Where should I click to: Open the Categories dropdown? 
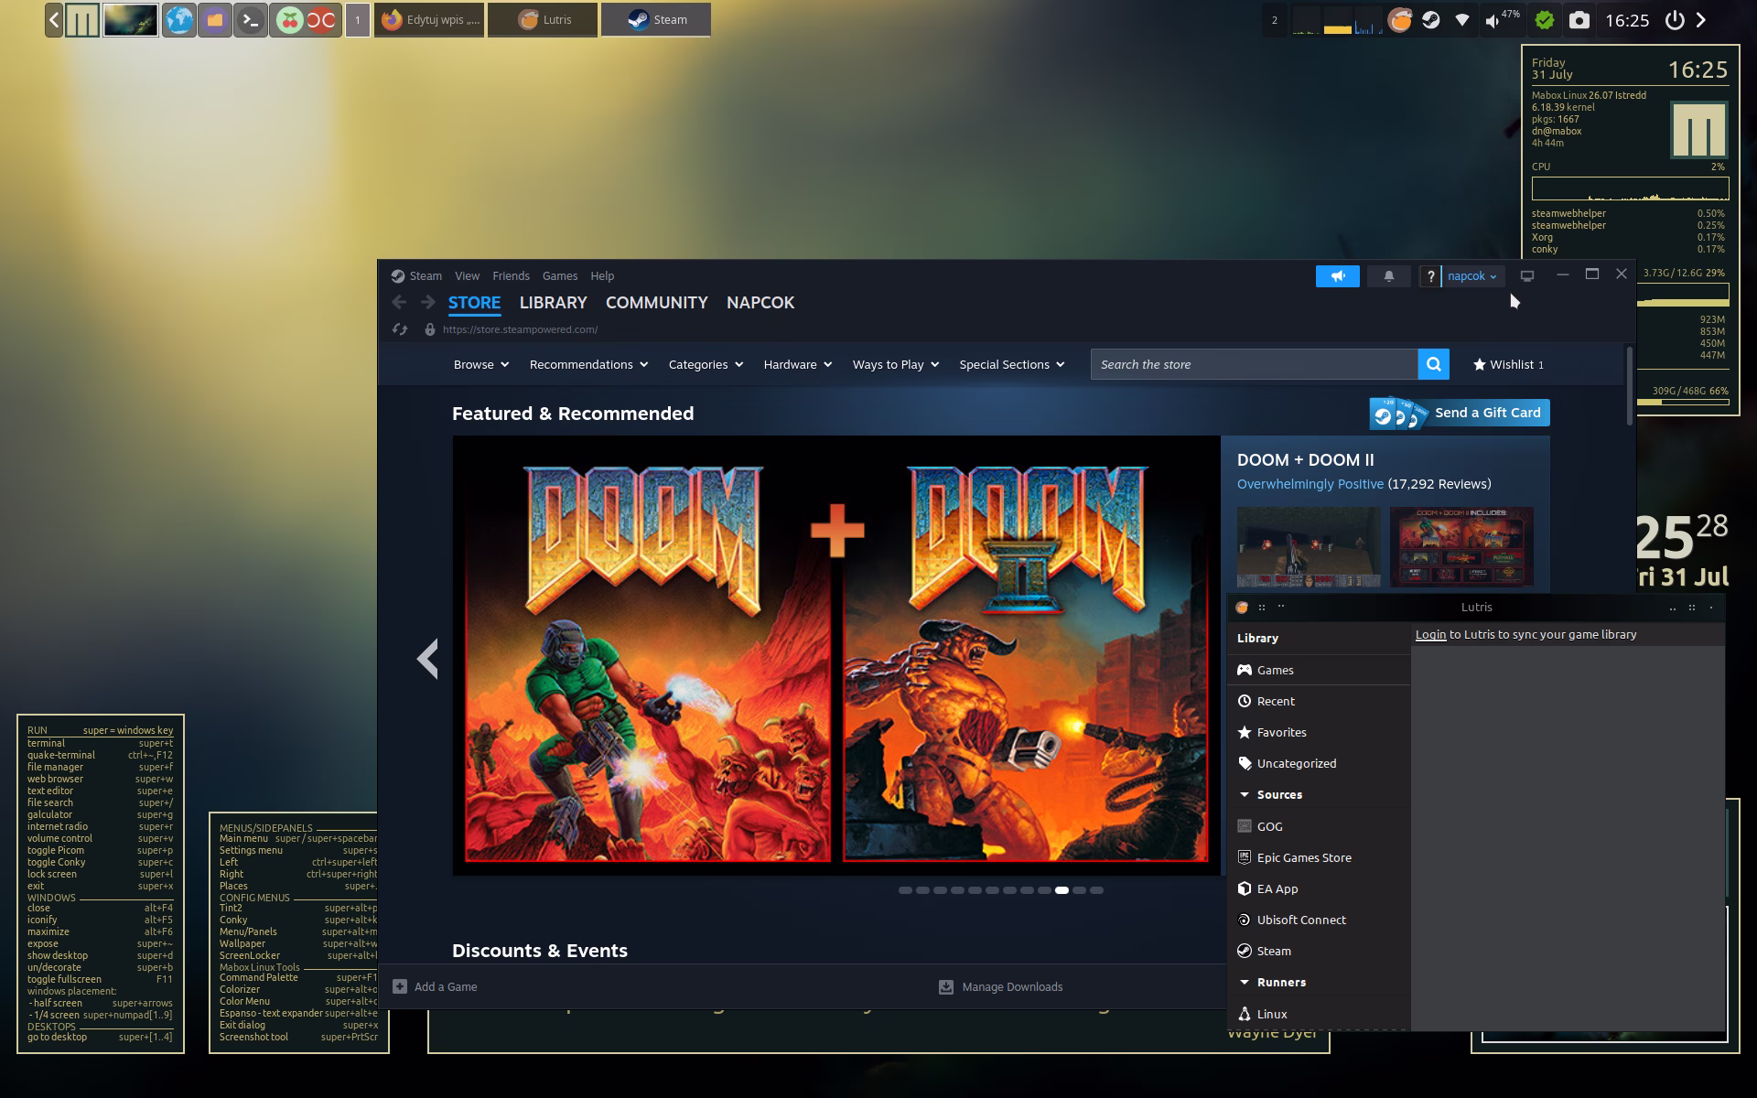[706, 364]
